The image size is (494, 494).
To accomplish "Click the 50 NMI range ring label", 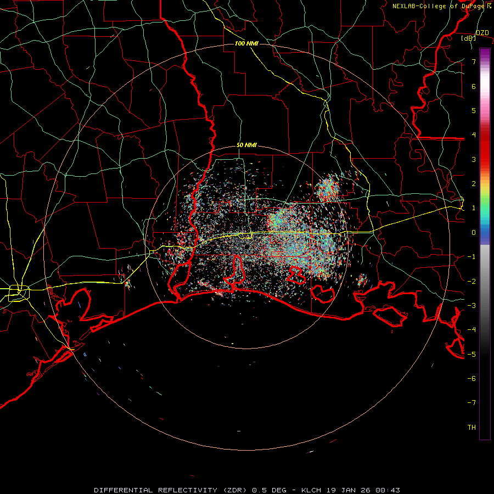I will click(246, 145).
